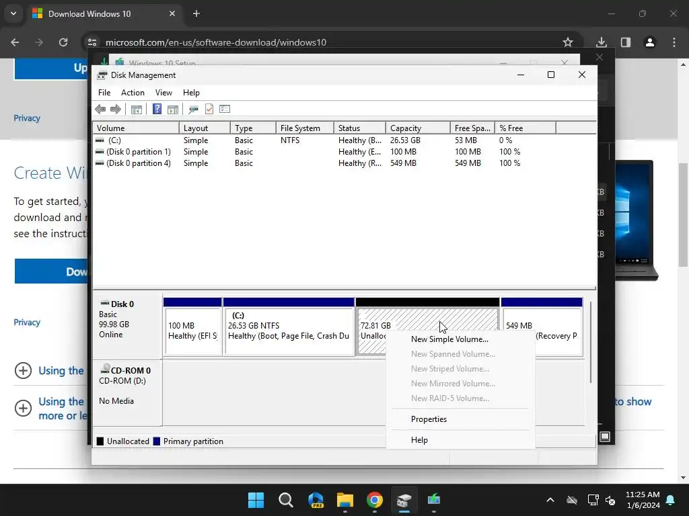
Task: Bookmark page with Chrome star icon
Action: point(568,42)
